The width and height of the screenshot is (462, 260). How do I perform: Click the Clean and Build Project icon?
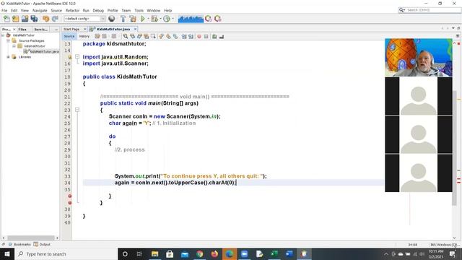tap(133, 19)
